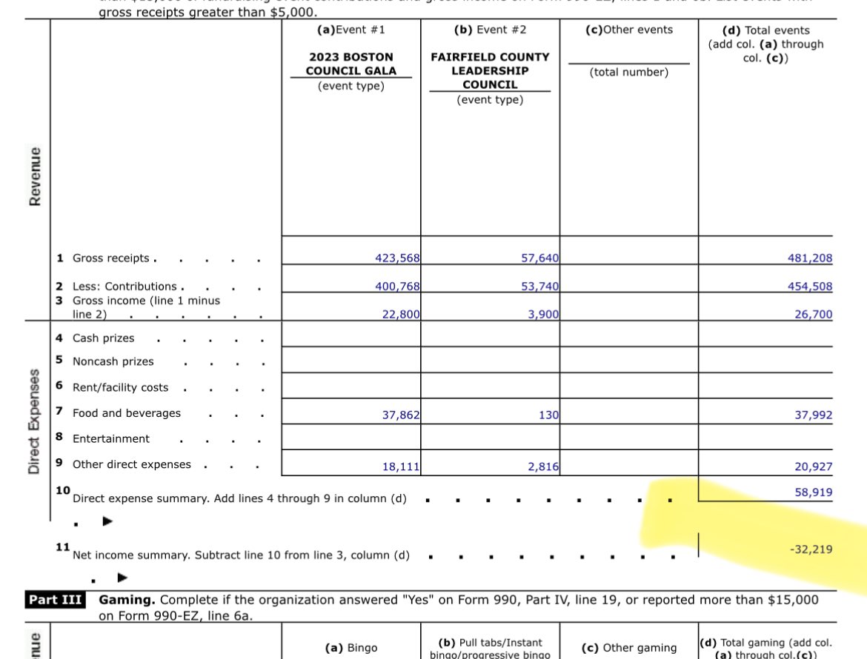Click the (d) Total events column header
The height and width of the screenshot is (659, 867).
(x=765, y=44)
